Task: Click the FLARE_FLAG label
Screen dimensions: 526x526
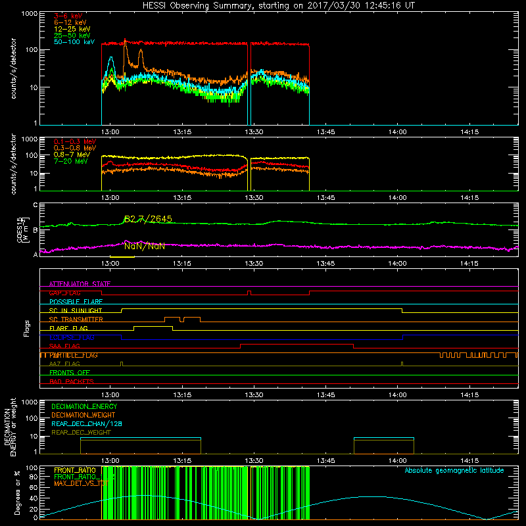Action: (x=68, y=328)
